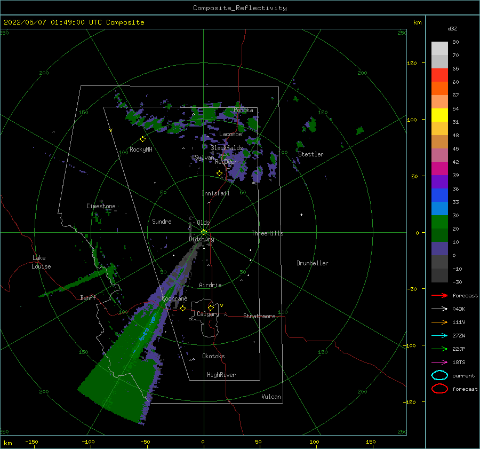Select the magenta 39–42 dBZ swatch
Image resolution: width=480 pixels, height=449 pixels.
439,169
